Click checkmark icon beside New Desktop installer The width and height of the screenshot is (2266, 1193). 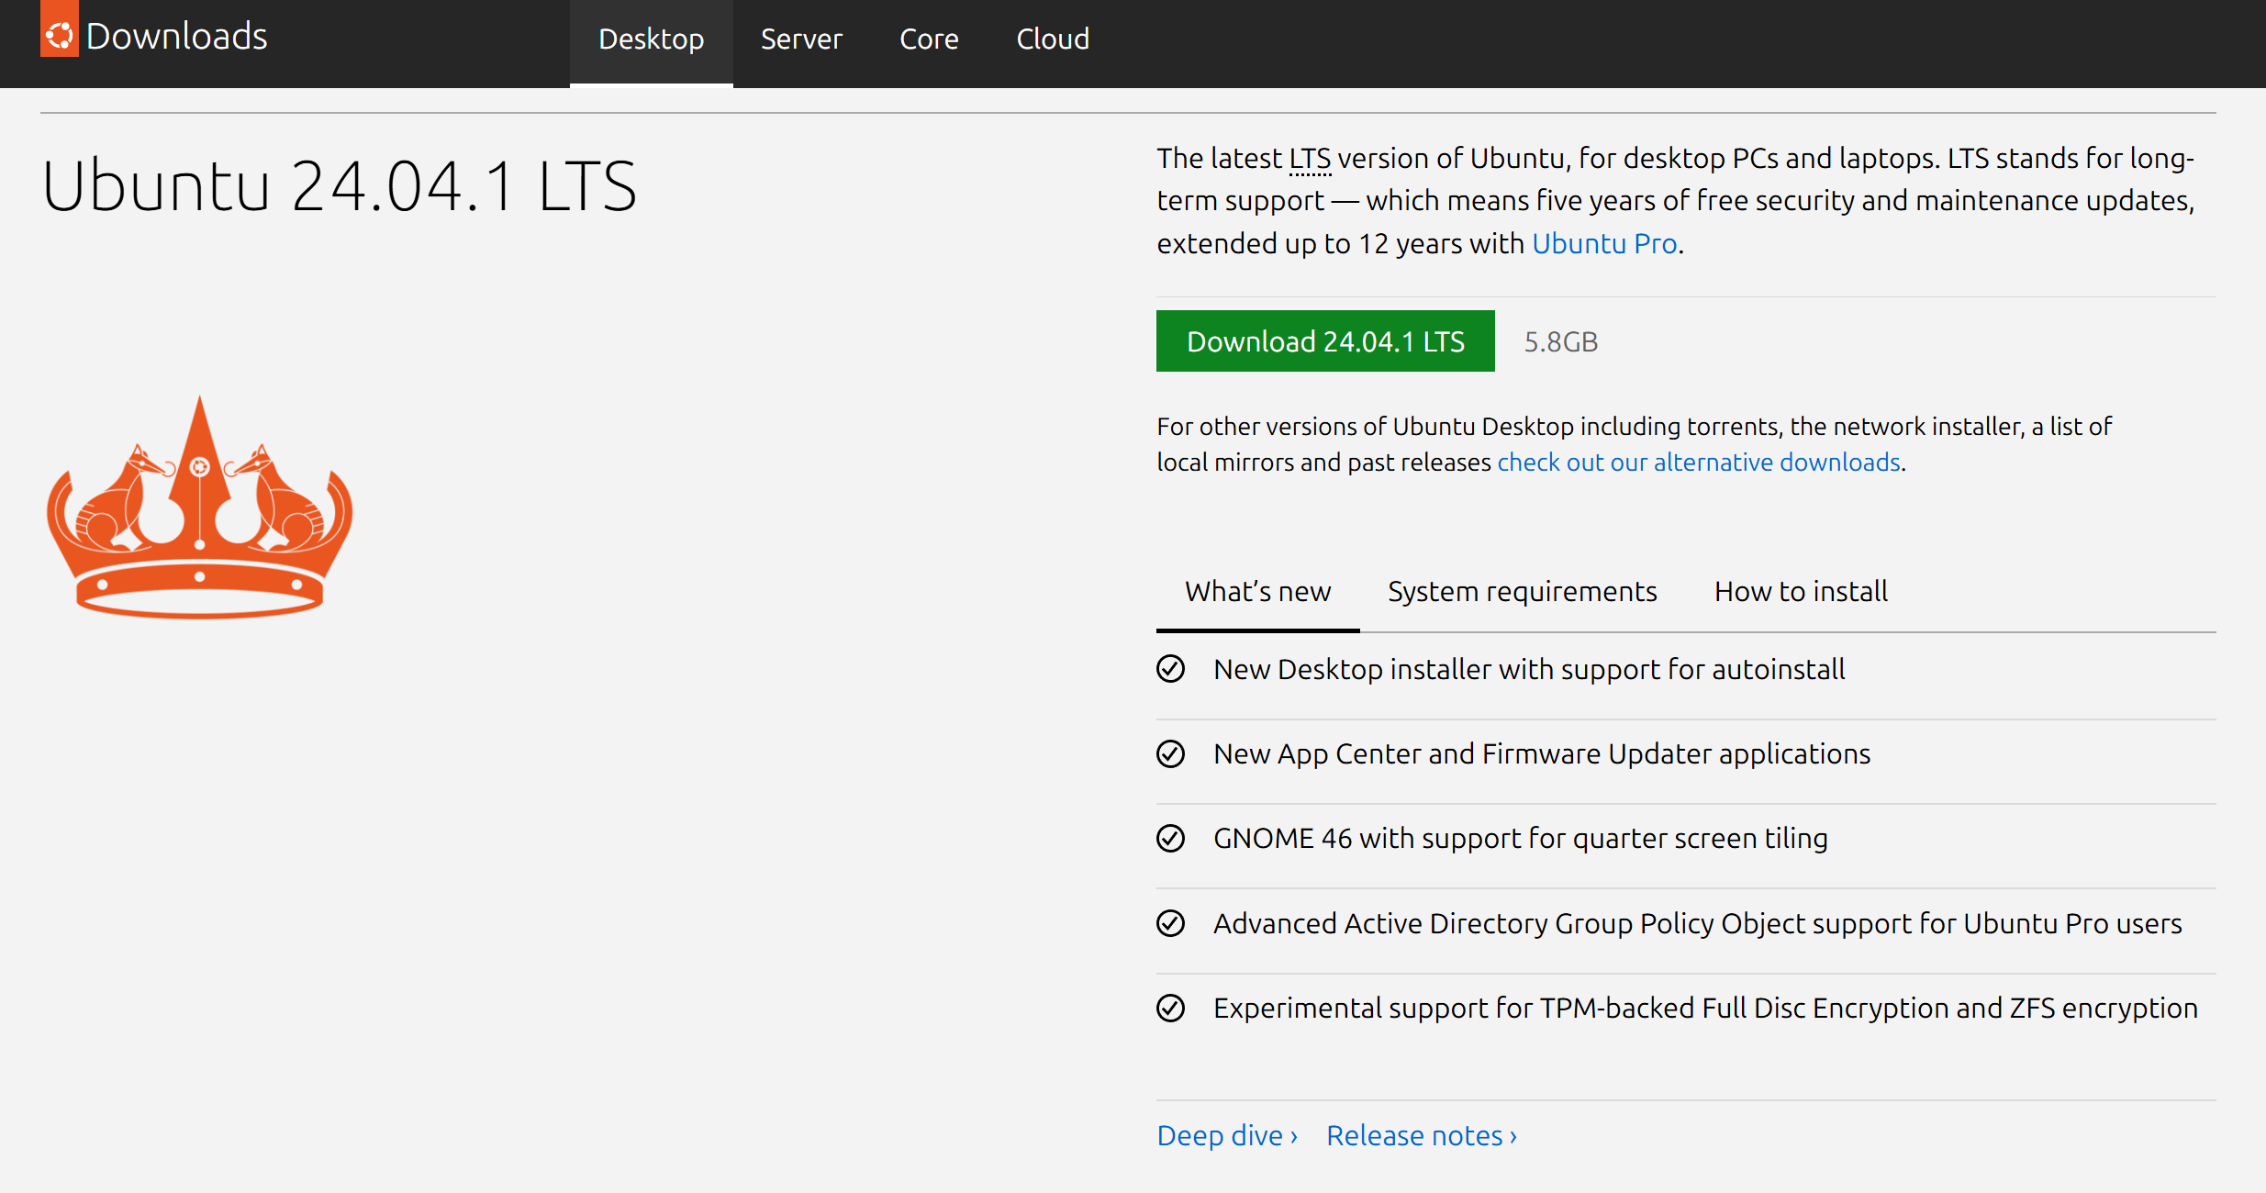point(1170,669)
